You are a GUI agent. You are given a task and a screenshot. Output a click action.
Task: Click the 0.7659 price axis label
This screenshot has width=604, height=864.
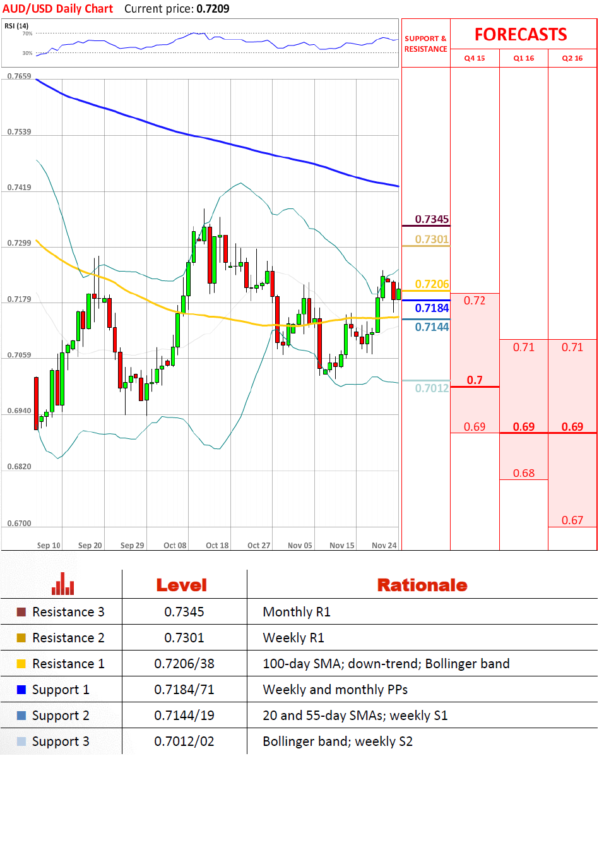19,76
